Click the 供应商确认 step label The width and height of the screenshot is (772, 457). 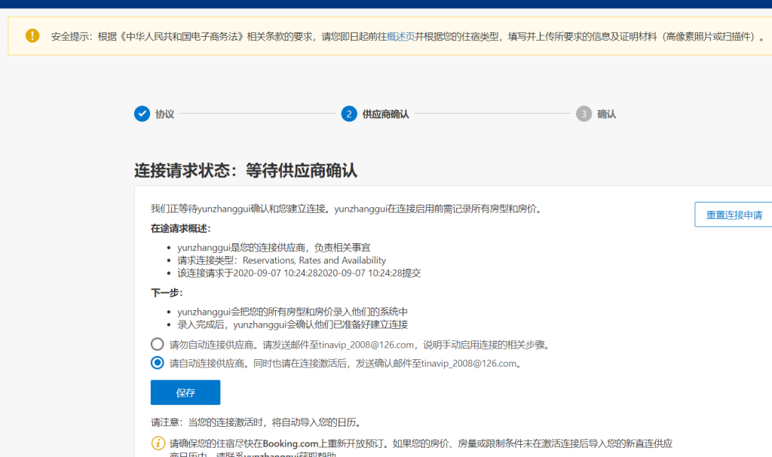[385, 114]
